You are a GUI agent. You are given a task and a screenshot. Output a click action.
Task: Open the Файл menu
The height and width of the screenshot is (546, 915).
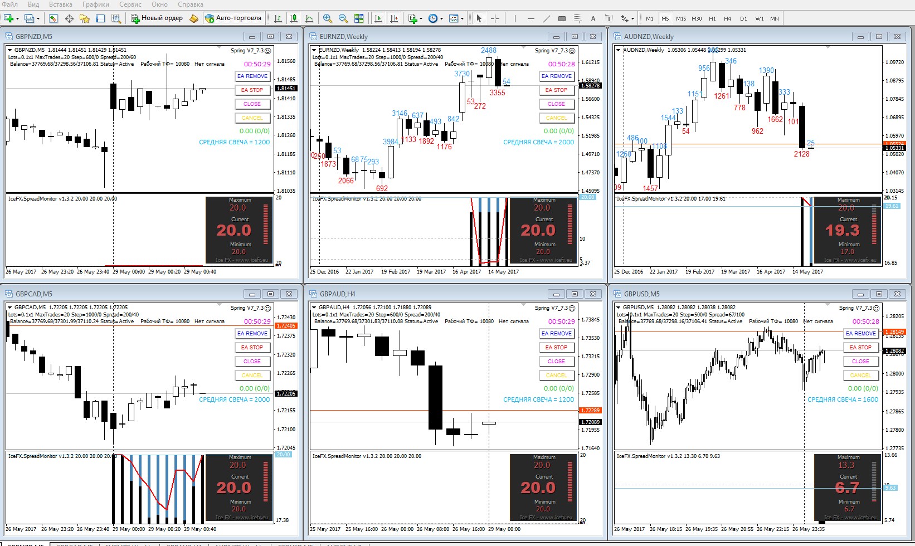10,4
